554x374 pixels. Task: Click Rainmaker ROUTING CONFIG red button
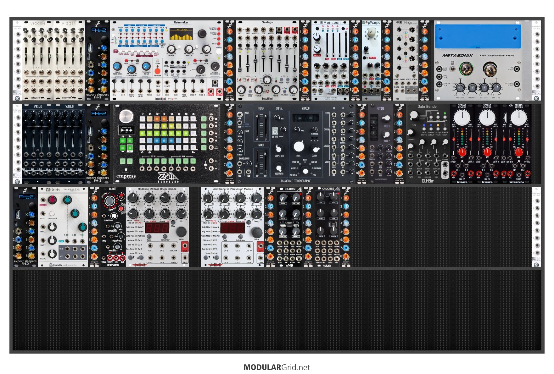coord(219,29)
